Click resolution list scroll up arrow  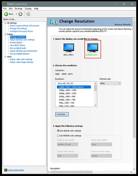click(95, 83)
